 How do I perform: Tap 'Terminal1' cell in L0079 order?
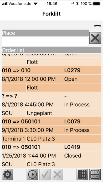[14, 139]
